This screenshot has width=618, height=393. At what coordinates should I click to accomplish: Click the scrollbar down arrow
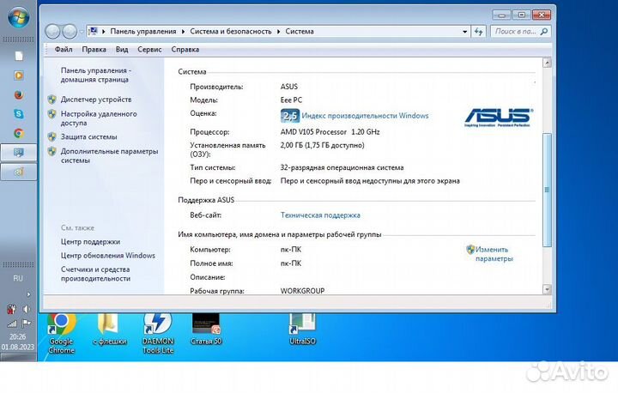[547, 289]
